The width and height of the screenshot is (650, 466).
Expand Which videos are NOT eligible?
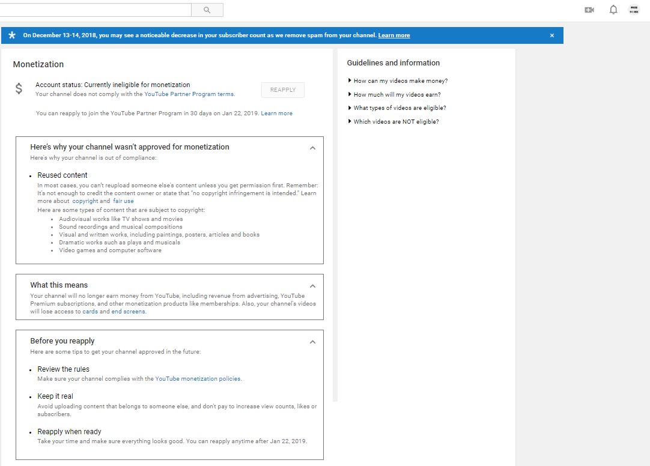tap(393, 122)
